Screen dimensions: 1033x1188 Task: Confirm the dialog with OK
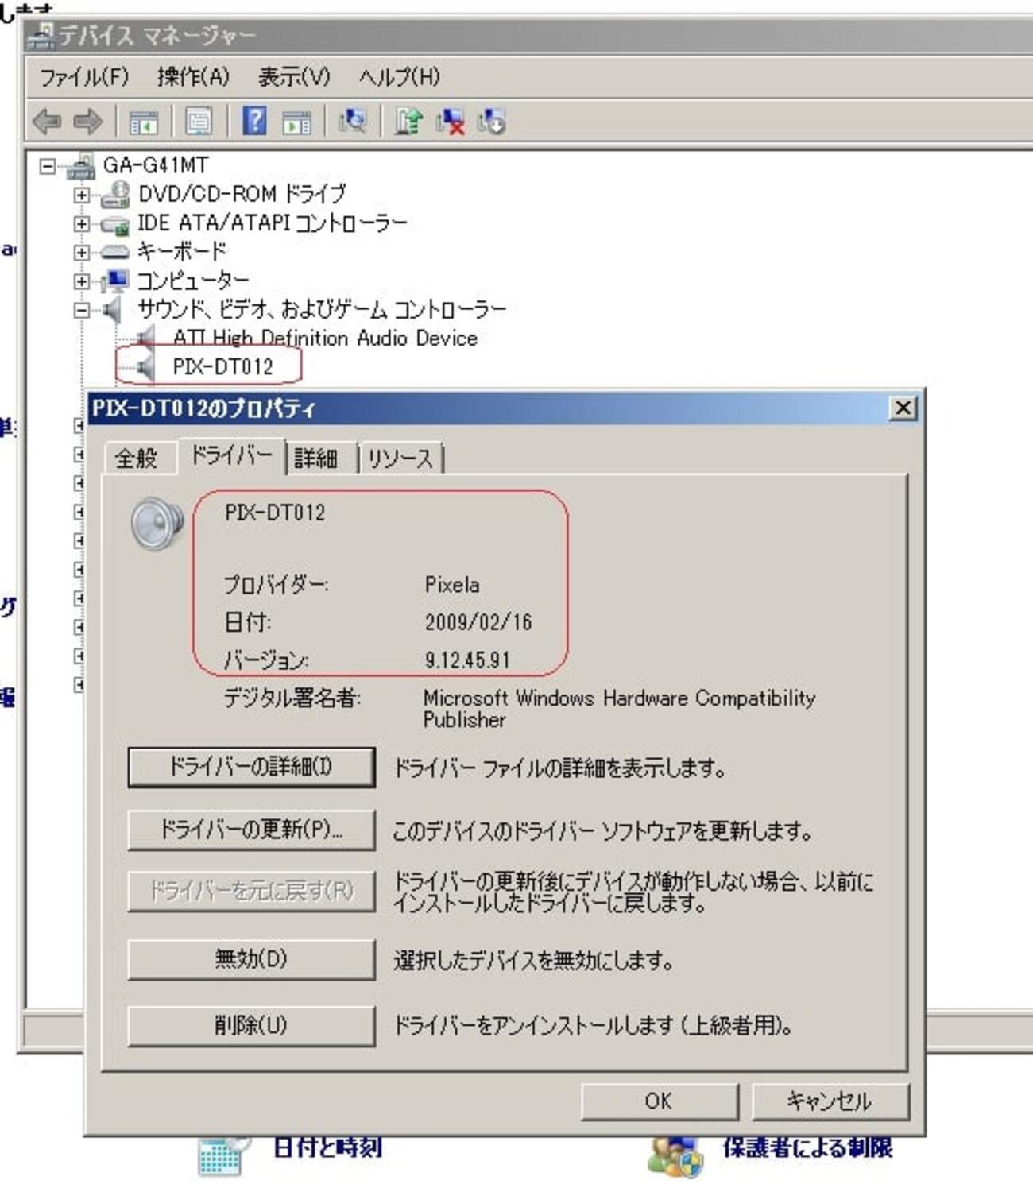659,1101
